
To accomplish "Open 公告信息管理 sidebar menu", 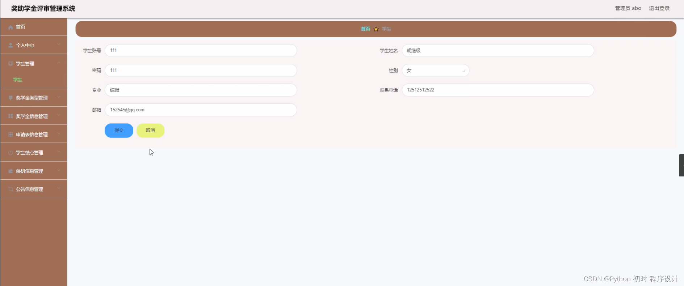I will click(x=34, y=189).
